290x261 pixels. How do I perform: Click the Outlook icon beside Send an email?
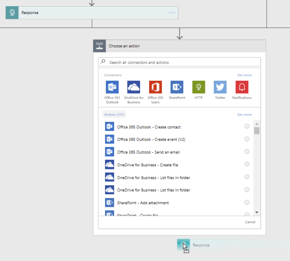(109, 151)
